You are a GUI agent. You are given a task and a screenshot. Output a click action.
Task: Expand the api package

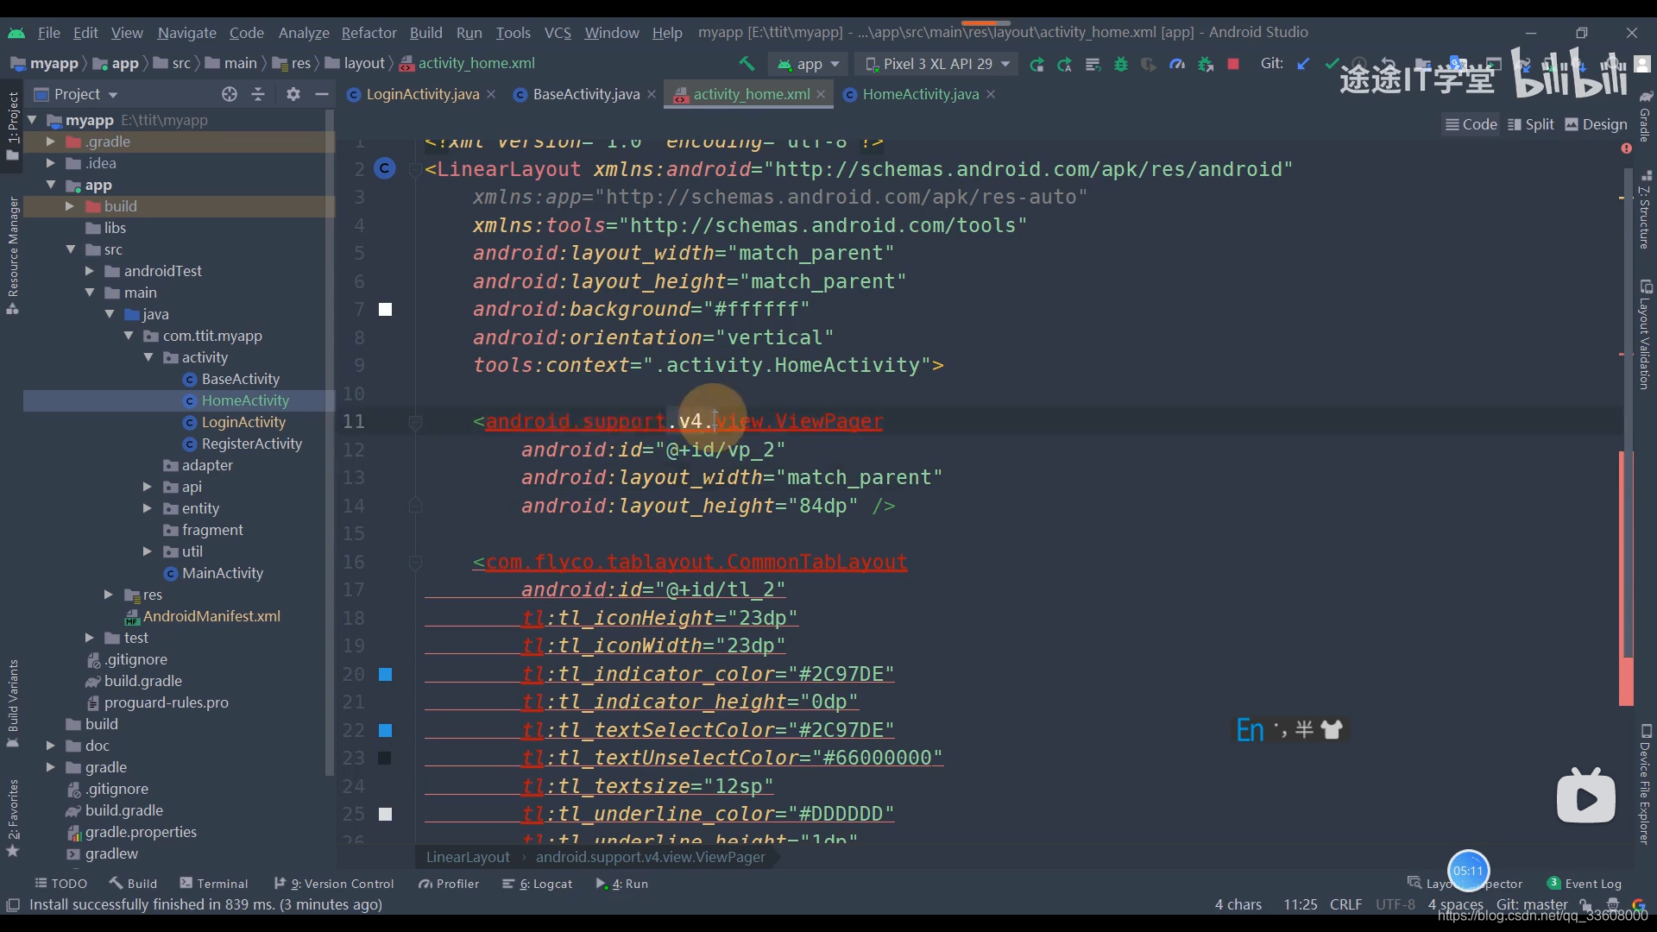(148, 487)
